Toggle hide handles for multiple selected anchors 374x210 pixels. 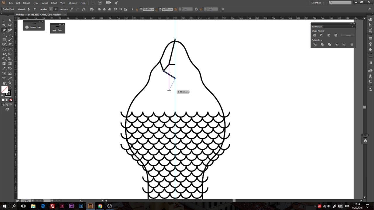click(56, 9)
